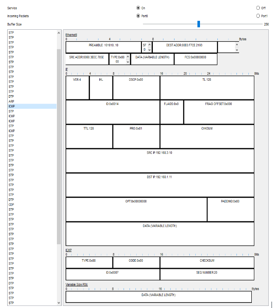The width and height of the screenshot is (273, 308).
Task: Choose Port0 for incoming packets
Action: [x=138, y=16]
